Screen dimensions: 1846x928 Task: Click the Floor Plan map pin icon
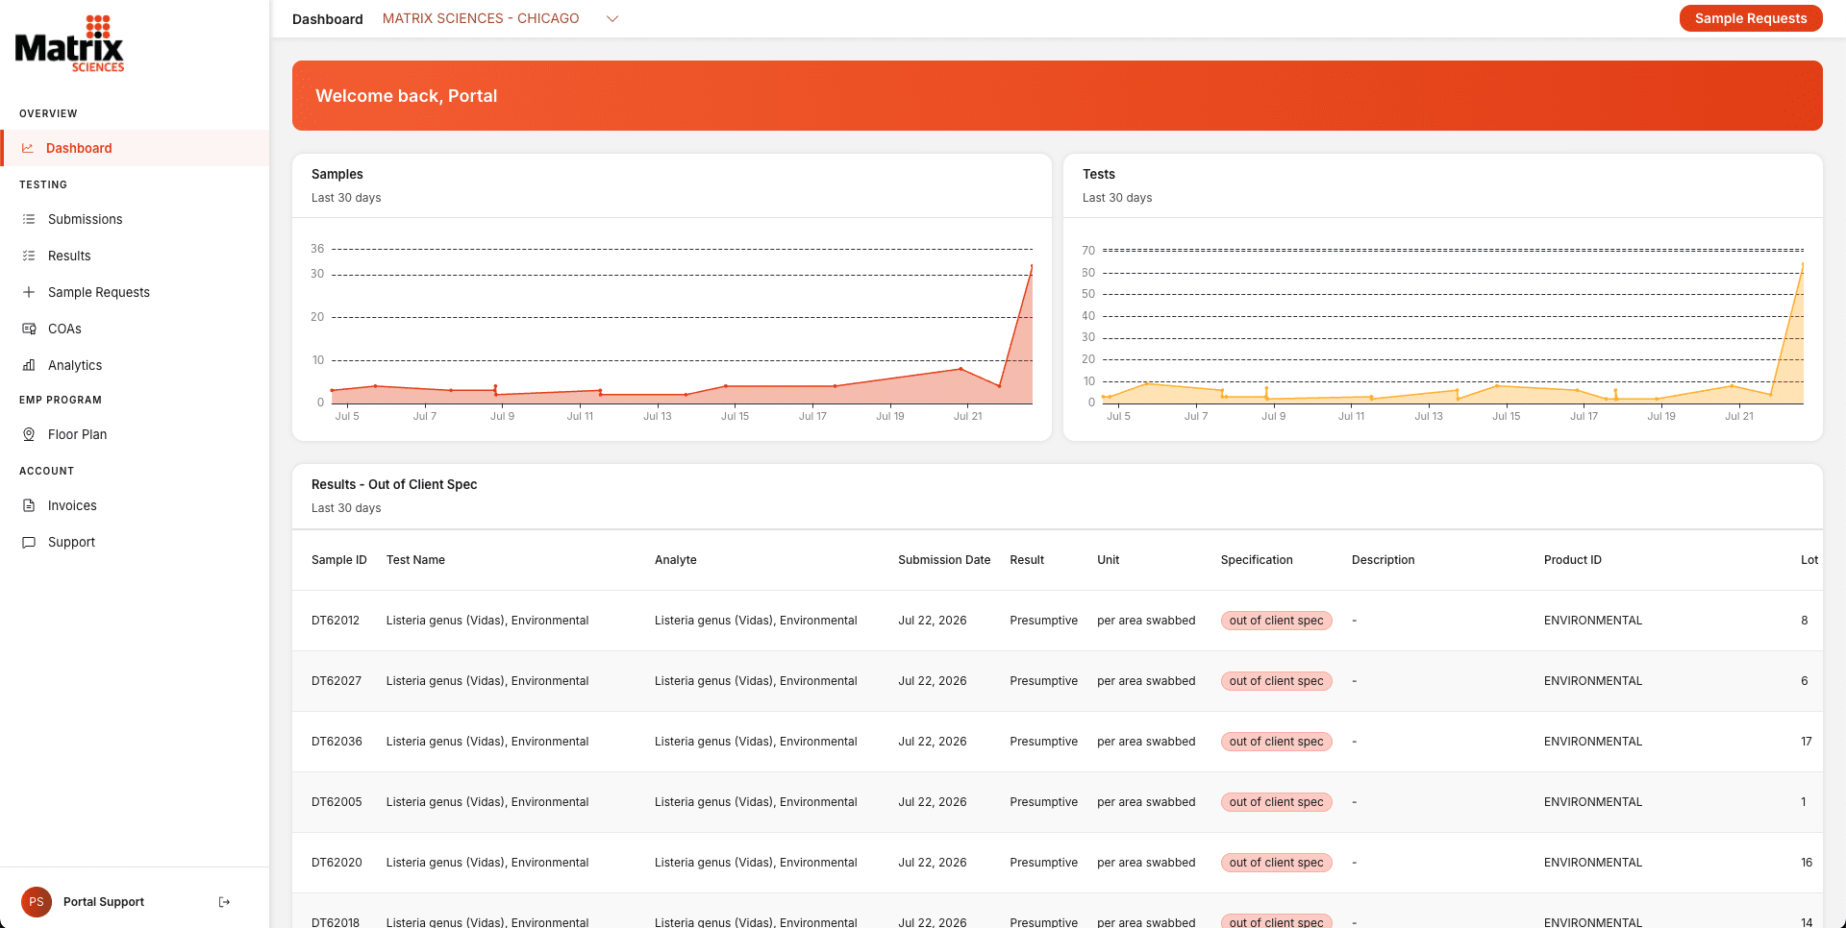point(29,434)
